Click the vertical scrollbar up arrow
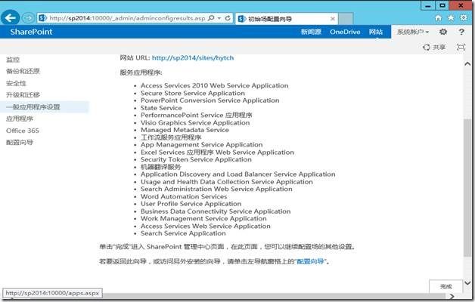Image resolution: width=475 pixels, height=302 pixels. pos(467,63)
